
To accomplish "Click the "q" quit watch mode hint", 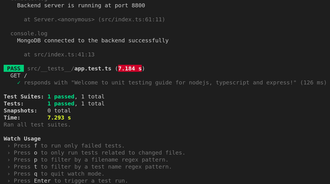I will tap(36, 174).
